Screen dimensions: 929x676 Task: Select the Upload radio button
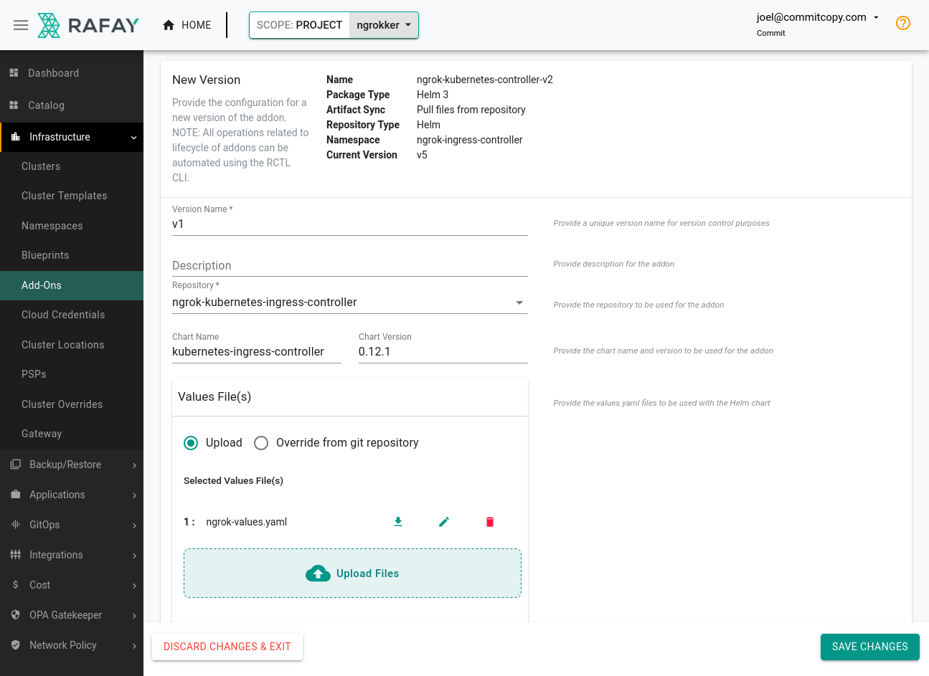tap(191, 442)
